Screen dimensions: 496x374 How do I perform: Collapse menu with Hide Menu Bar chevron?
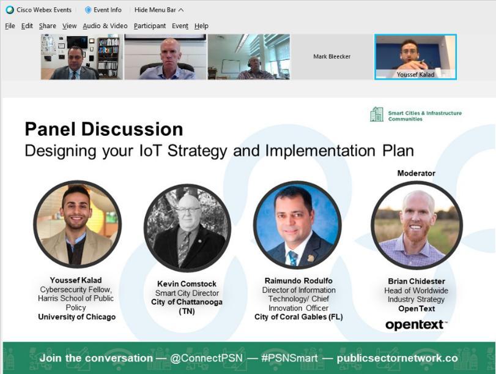click(x=181, y=10)
